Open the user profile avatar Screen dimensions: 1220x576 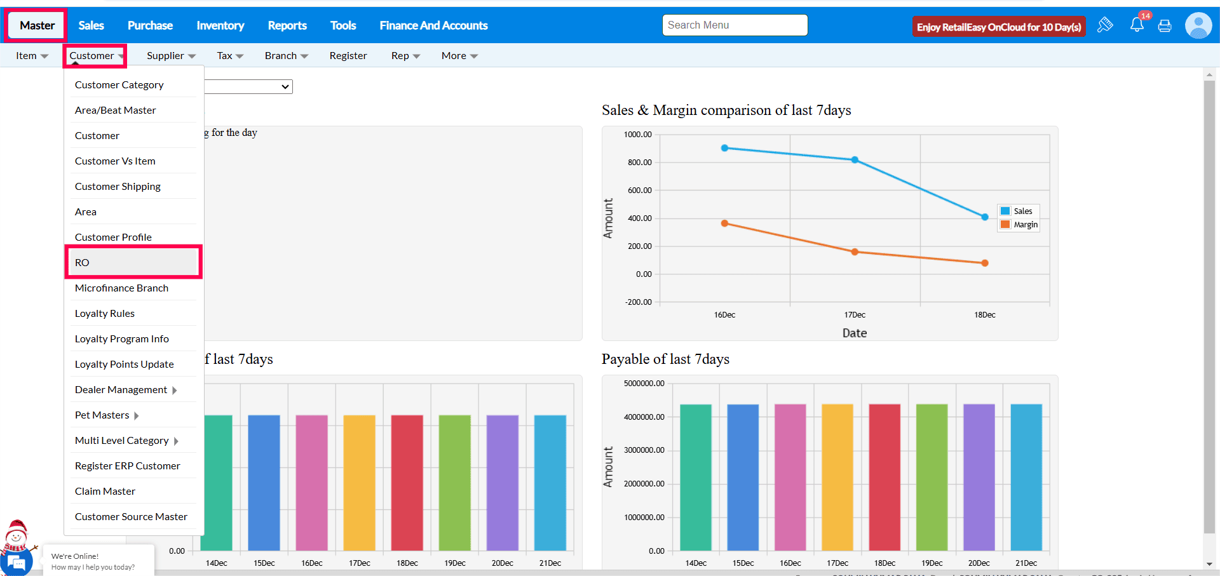coord(1198,26)
